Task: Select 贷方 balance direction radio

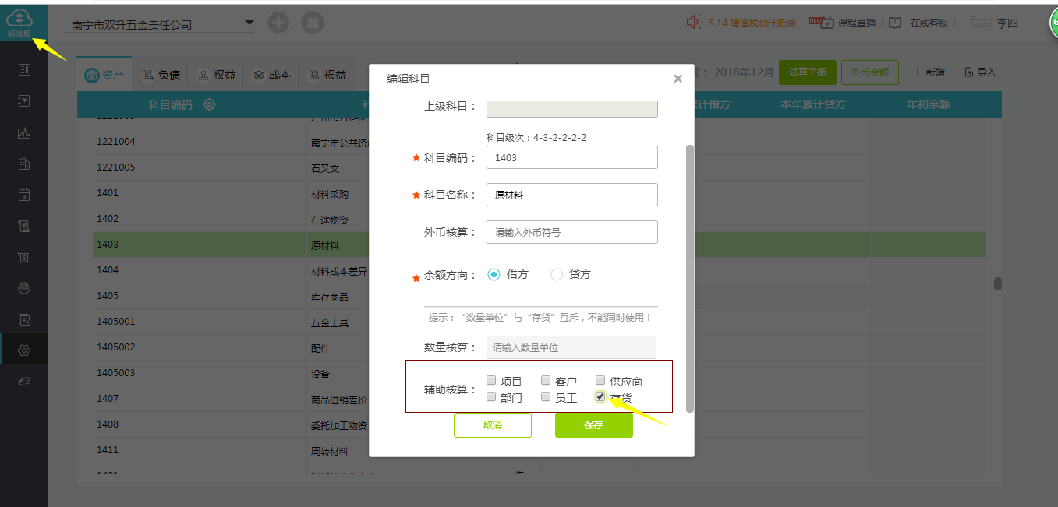Action: point(557,274)
